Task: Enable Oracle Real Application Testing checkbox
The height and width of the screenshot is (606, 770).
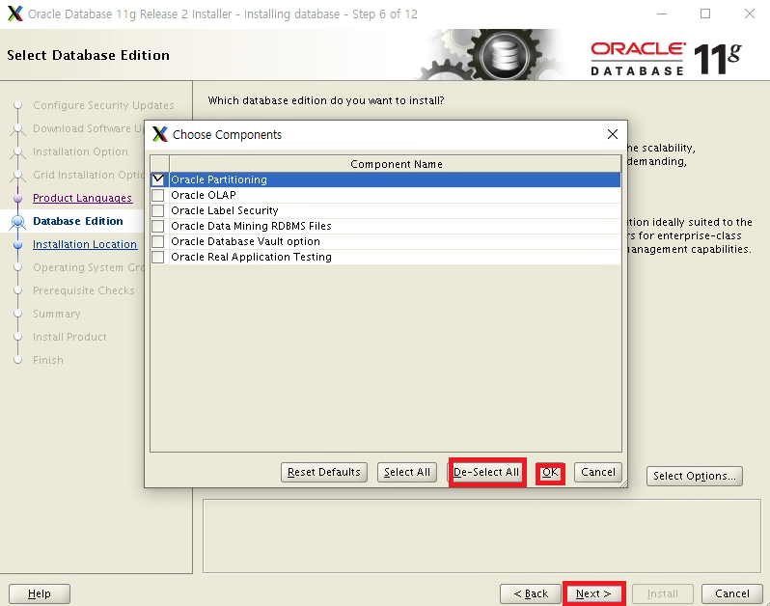Action: [158, 258]
